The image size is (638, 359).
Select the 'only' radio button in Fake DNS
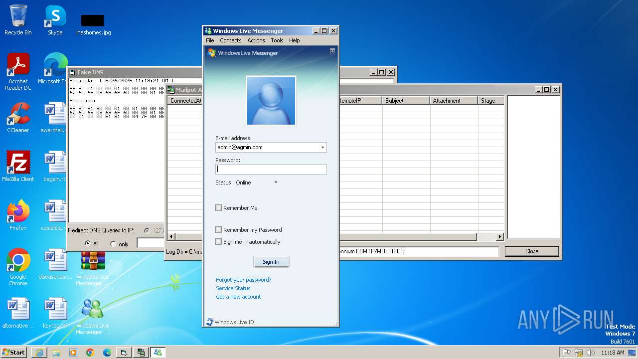click(x=113, y=244)
